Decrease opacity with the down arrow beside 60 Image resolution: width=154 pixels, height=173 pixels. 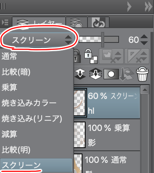[x=144, y=43]
